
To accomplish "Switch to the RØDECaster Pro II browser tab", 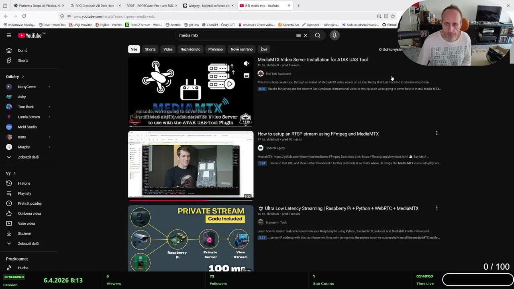I will (x=150, y=6).
